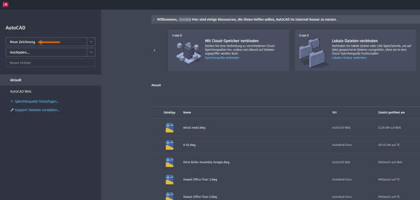Click the DWG icon for Hawaii Office Floor 2.dwg
The width and height of the screenshot is (420, 200).
point(169,196)
